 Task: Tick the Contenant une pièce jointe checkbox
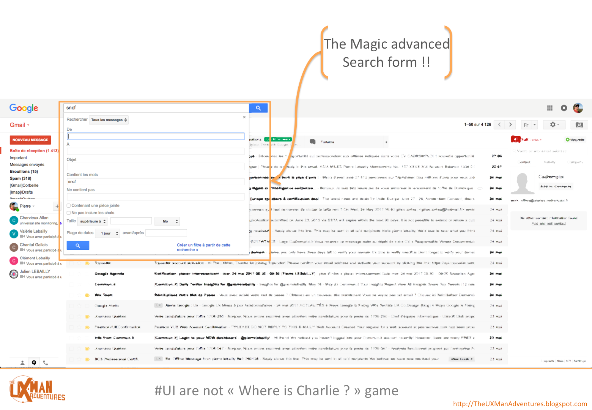pyautogui.click(x=69, y=205)
